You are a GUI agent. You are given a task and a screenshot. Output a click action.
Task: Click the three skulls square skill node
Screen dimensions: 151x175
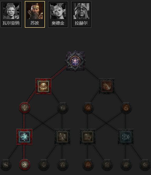(x=62, y=137)
